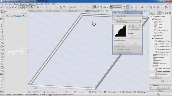The image size is (172, 96).
Task: Toggle the highlighted geometry method button
Action: (x=18, y=16)
